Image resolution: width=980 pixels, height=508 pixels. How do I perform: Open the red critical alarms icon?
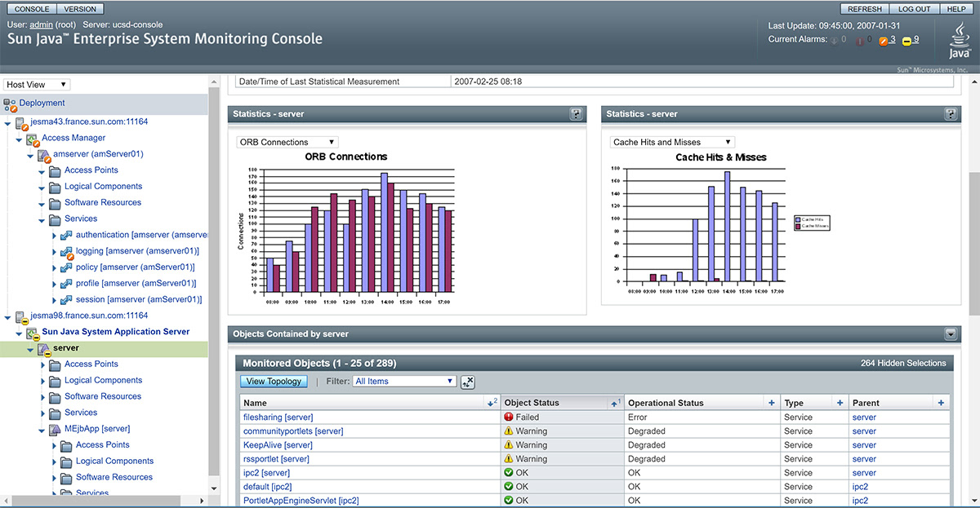click(x=859, y=40)
